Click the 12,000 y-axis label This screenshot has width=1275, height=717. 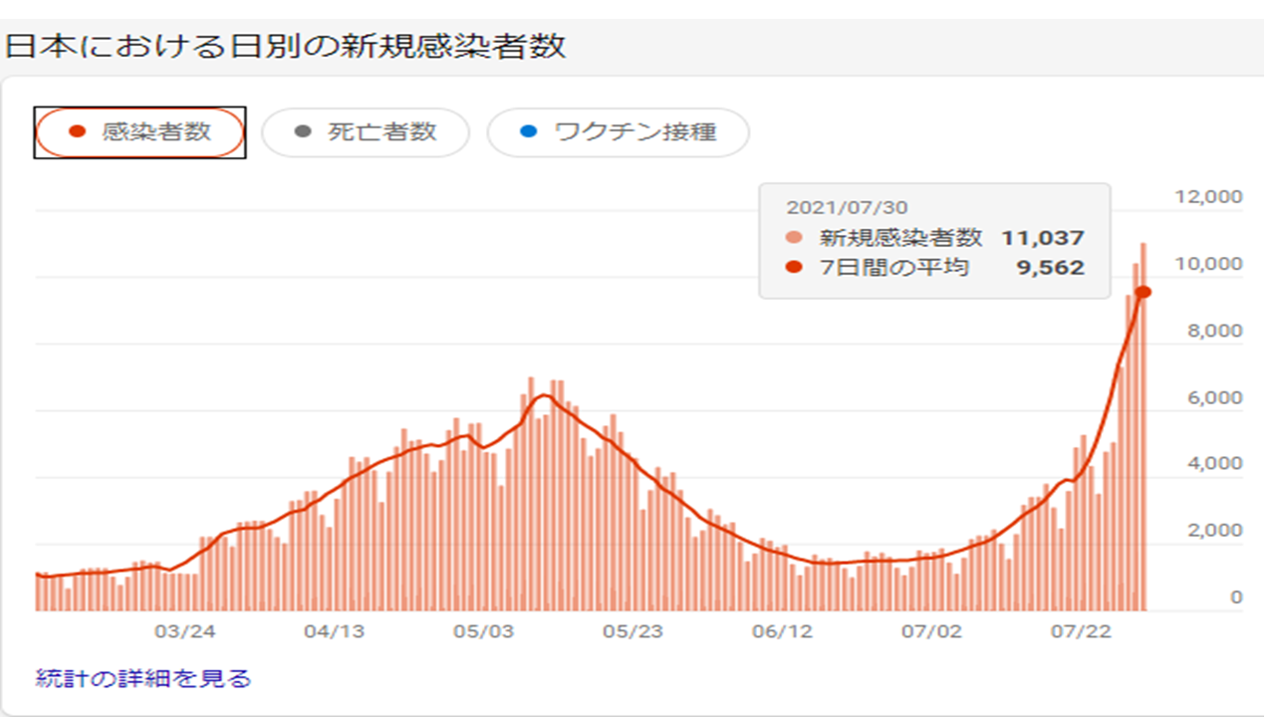click(x=1208, y=197)
